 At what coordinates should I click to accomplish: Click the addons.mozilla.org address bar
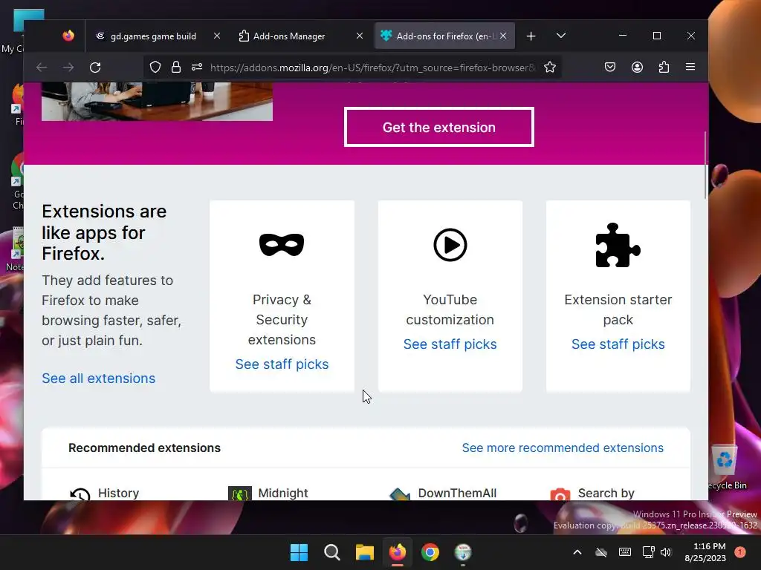tap(372, 68)
